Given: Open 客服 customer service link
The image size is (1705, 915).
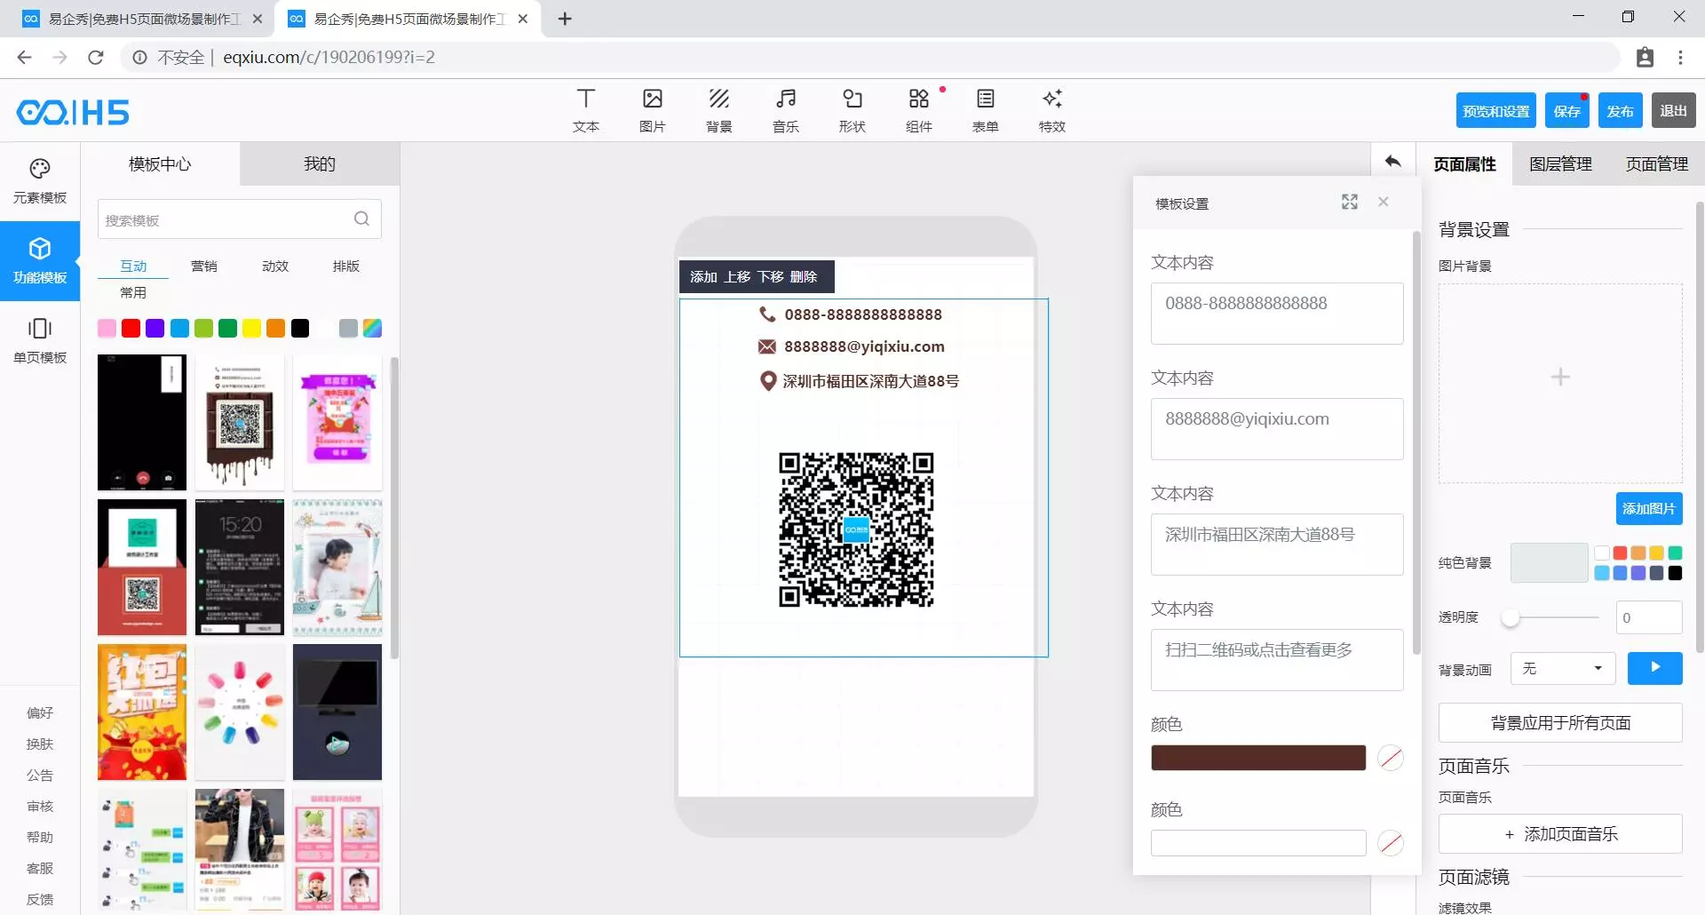Looking at the screenshot, I should tap(40, 868).
